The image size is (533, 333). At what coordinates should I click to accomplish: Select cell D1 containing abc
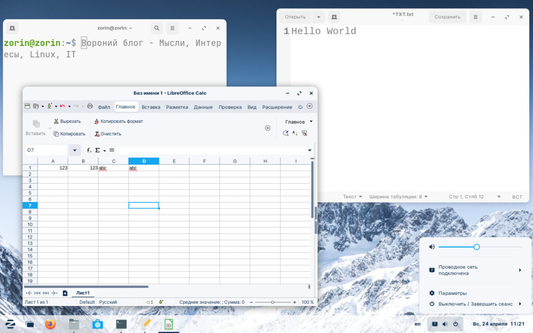(x=144, y=168)
